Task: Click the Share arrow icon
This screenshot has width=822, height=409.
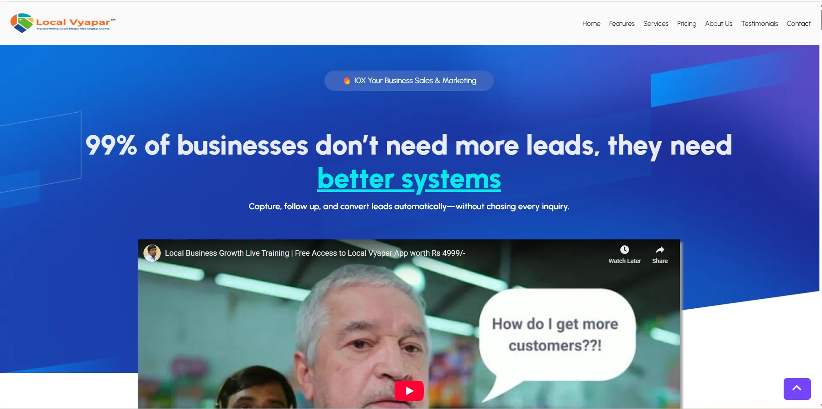Action: [x=660, y=250]
